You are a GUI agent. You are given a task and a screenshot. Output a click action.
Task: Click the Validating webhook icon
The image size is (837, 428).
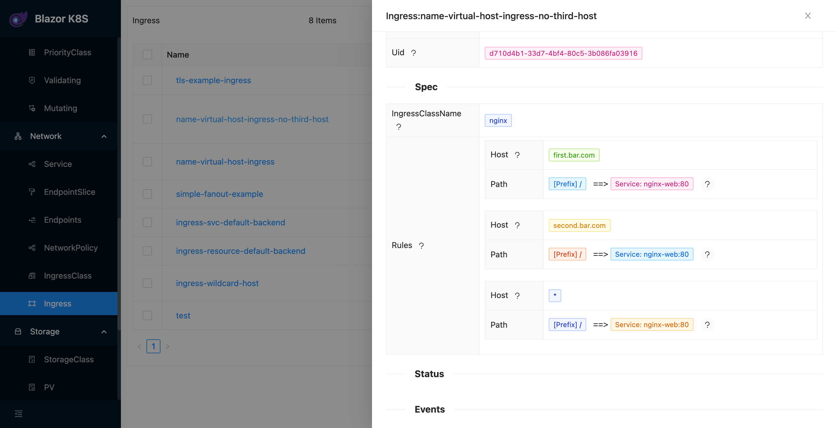coord(31,80)
